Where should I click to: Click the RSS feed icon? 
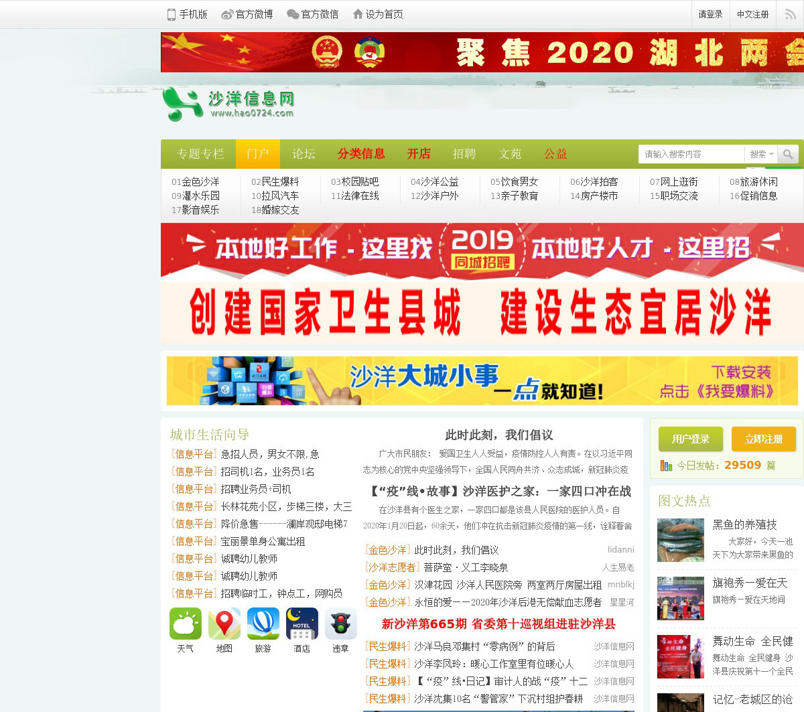791,14
